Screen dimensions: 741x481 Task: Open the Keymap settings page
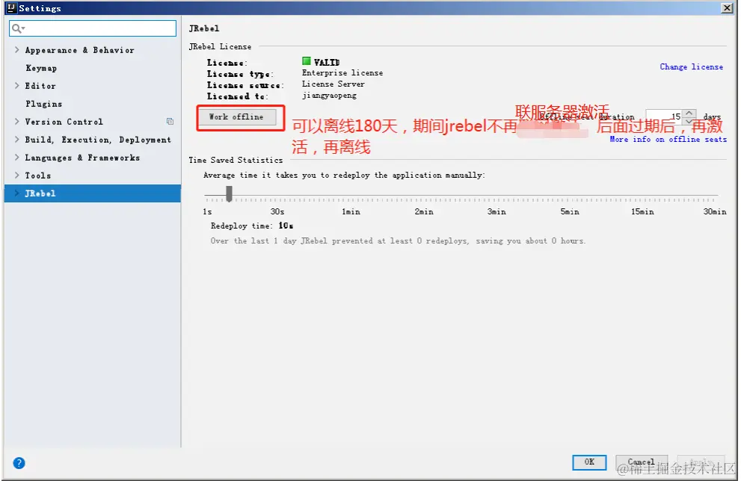pyautogui.click(x=41, y=68)
